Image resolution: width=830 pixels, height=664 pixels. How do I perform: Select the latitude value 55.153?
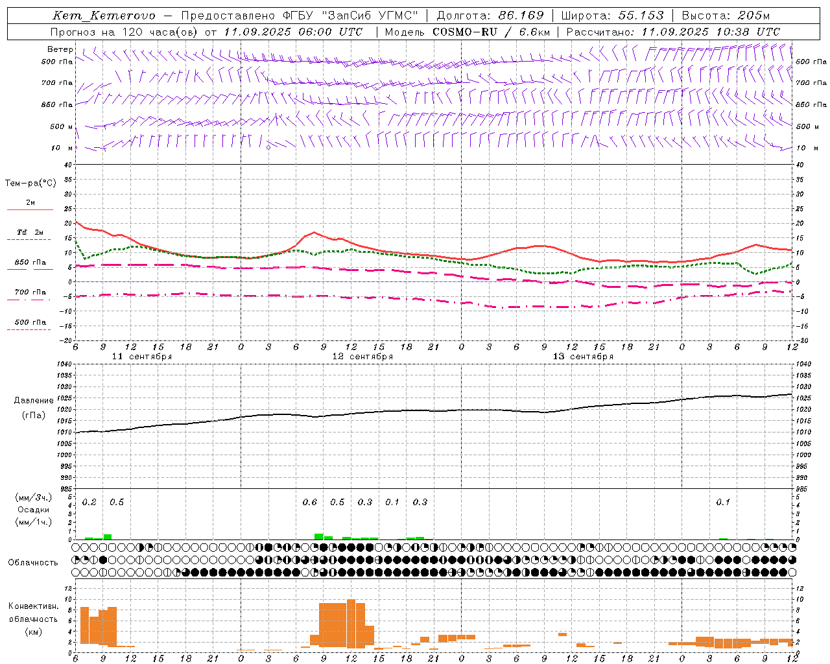[641, 16]
